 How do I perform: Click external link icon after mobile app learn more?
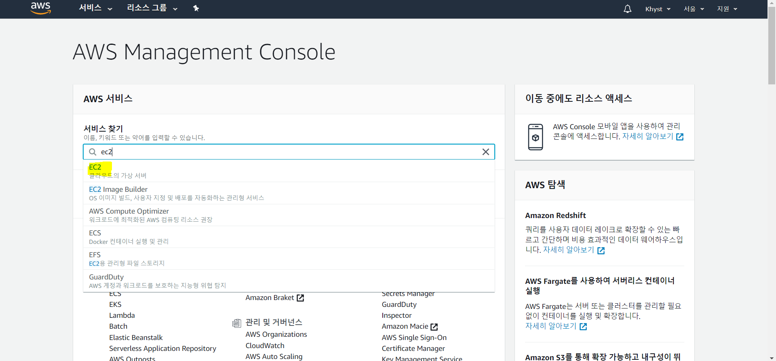680,137
